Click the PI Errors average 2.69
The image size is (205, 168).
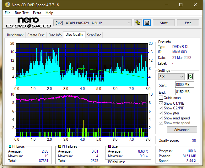tap(45, 151)
